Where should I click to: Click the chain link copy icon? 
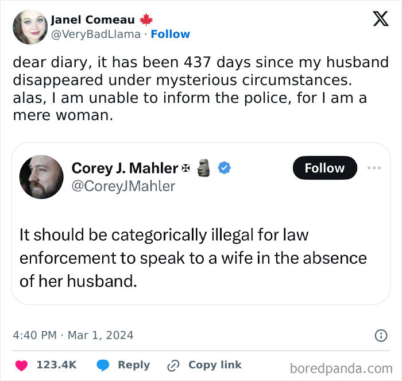(173, 365)
